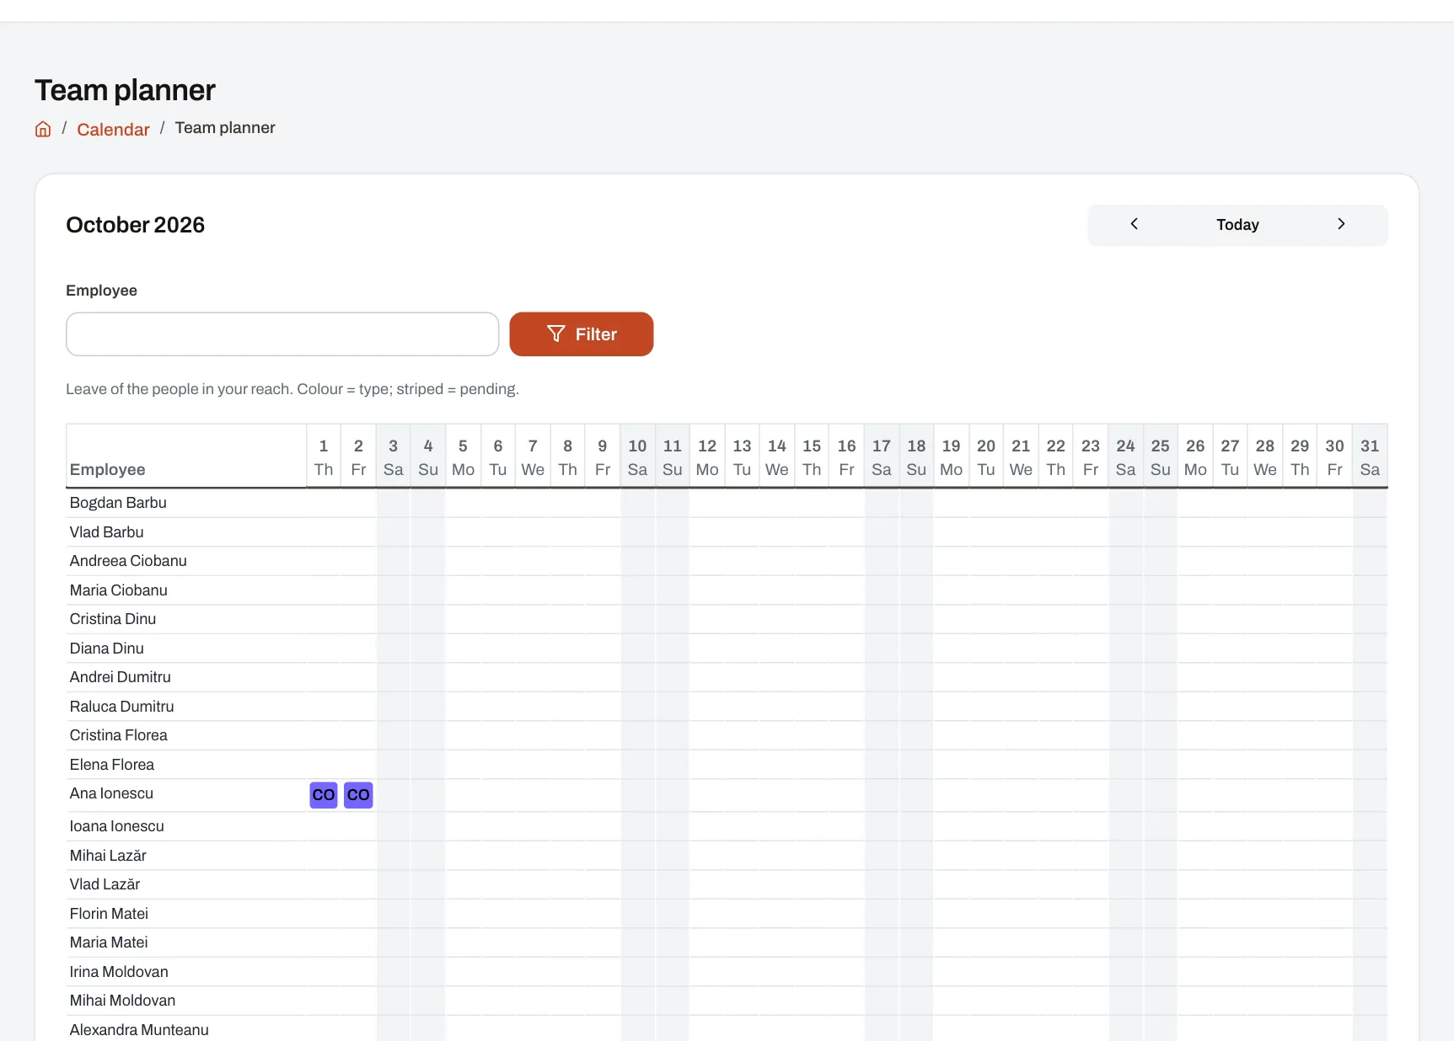Select employee Raluca Dumitru
The height and width of the screenshot is (1041, 1454).
[121, 707]
